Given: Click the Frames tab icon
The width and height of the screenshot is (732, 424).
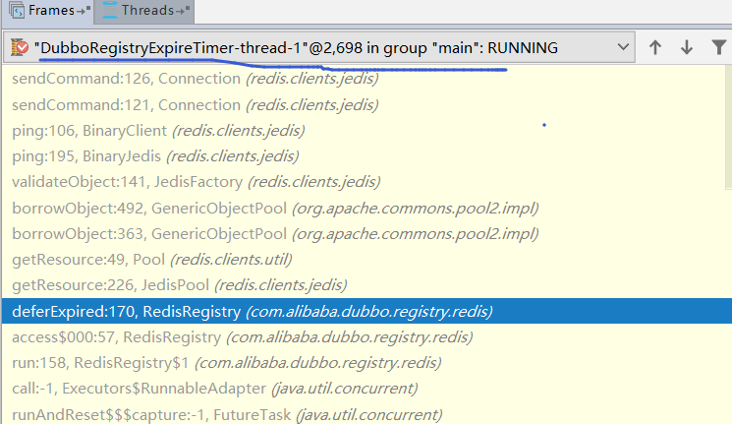Looking at the screenshot, I should [18, 10].
